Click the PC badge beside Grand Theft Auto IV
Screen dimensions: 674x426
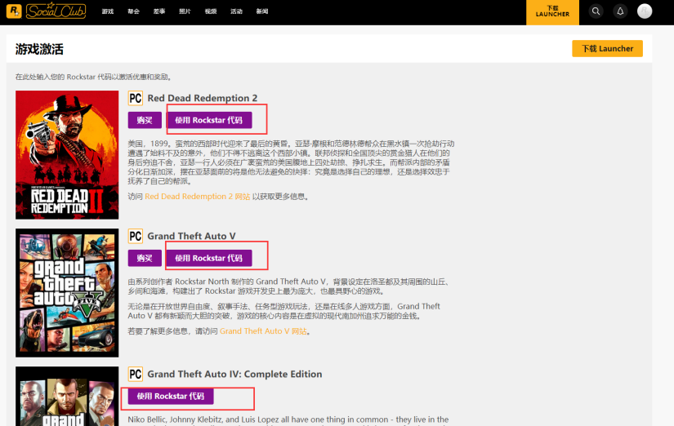(x=136, y=374)
